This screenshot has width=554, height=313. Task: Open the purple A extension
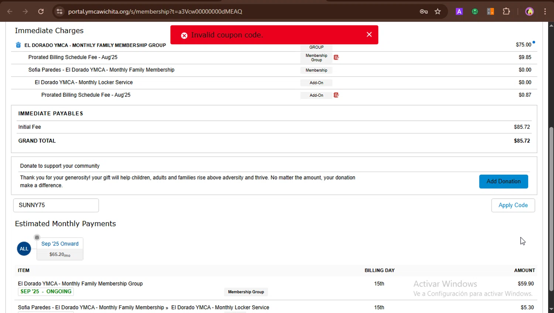(459, 11)
